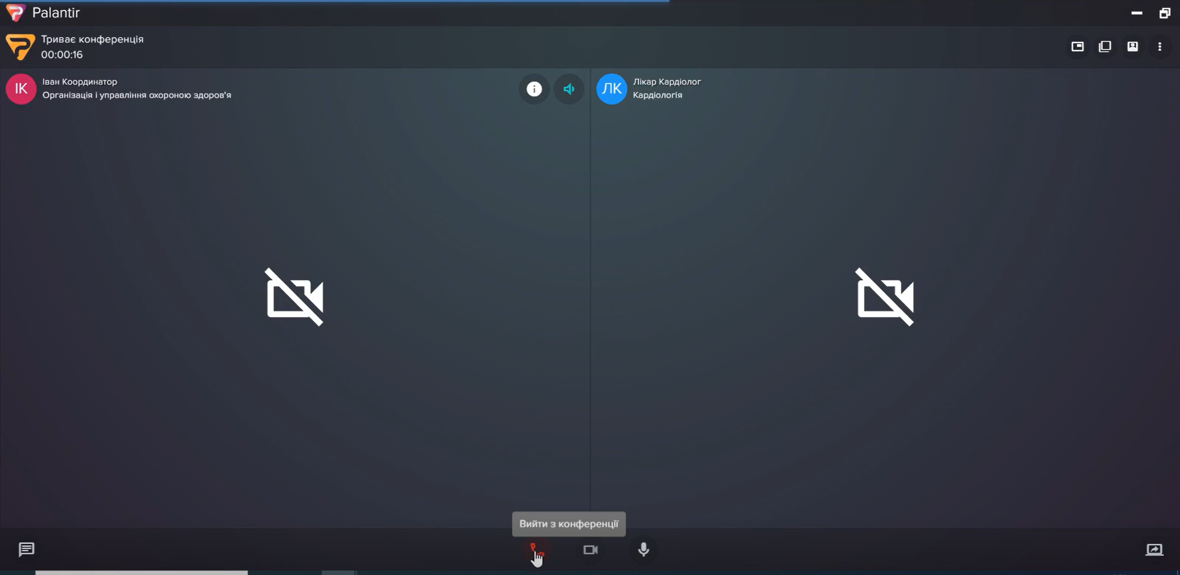The image size is (1180, 575).
Task: Open the three-dot more options menu
Action: [1160, 47]
